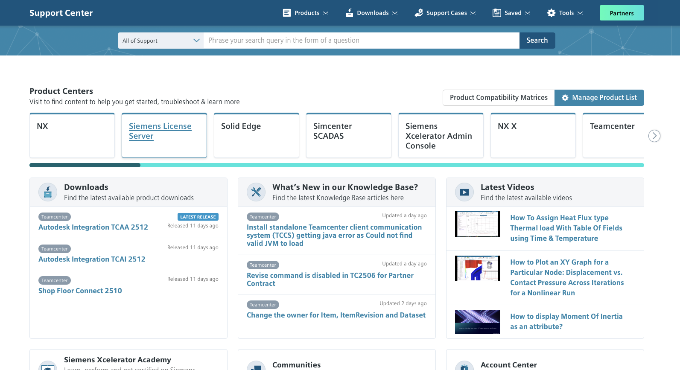Click the Products list icon in navbar
This screenshot has height=370, width=680.
287,13
